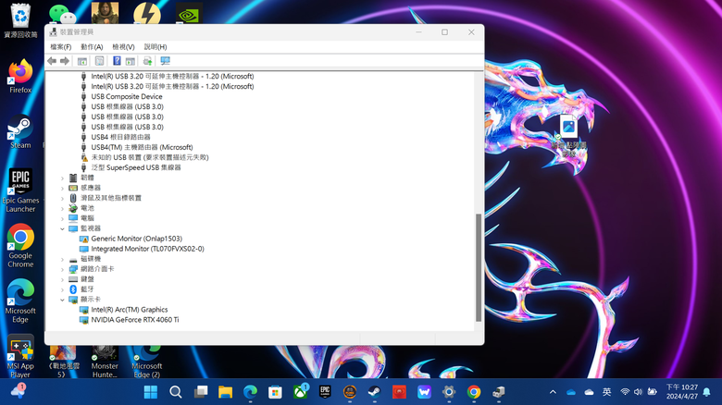Click the weather widget on the taskbar
This screenshot has width=722, height=405.
tap(18, 392)
